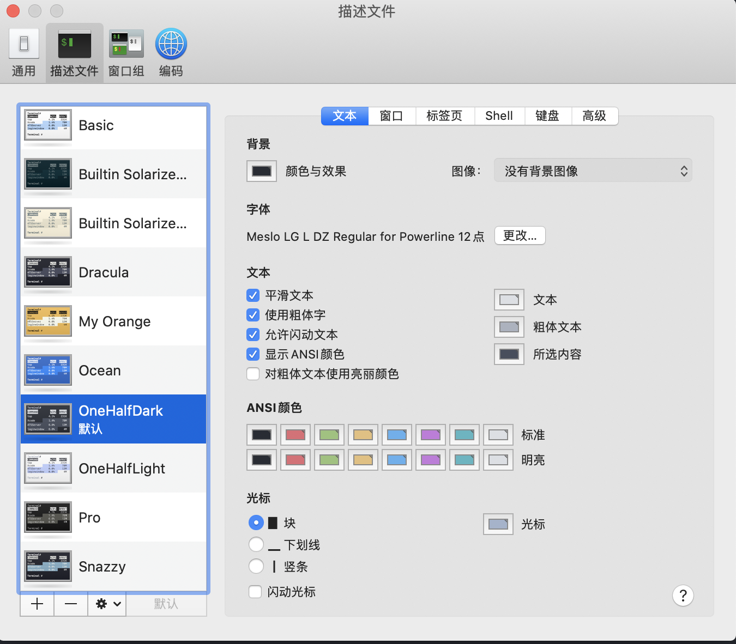The width and height of the screenshot is (736, 644).
Task: Select the Ocean profile
Action: tap(113, 370)
